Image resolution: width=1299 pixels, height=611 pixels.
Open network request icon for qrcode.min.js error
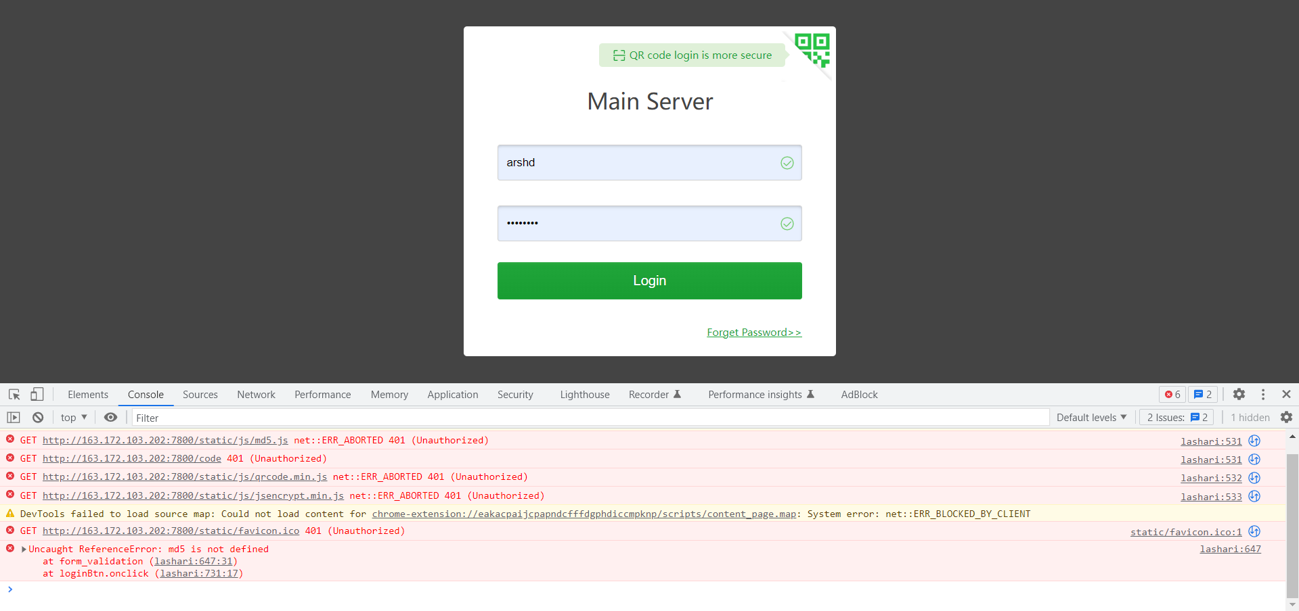(1254, 477)
